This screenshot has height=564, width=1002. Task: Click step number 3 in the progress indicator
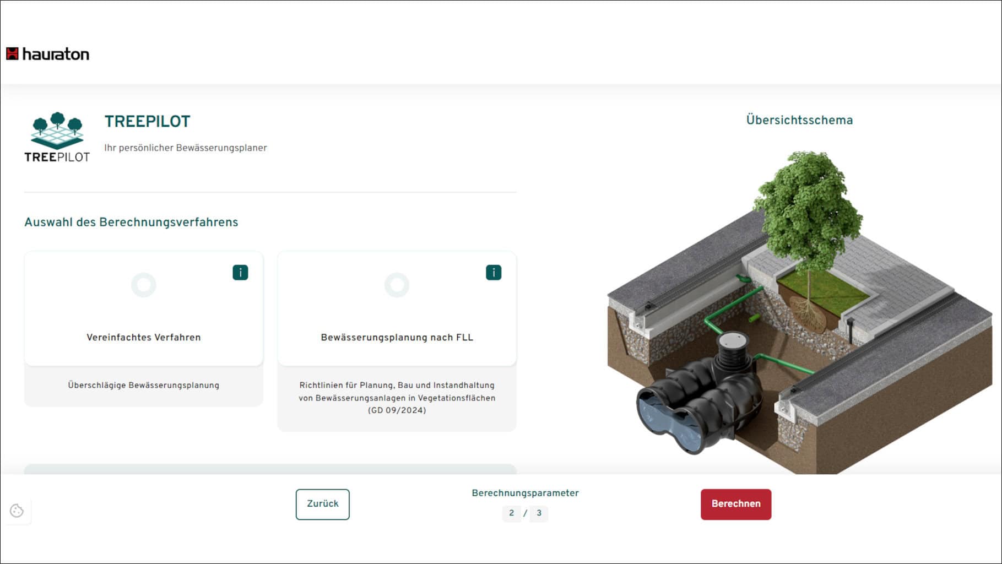[x=539, y=513]
